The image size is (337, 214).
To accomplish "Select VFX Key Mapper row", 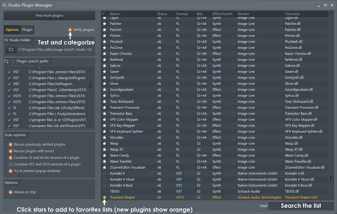I will tap(214, 126).
